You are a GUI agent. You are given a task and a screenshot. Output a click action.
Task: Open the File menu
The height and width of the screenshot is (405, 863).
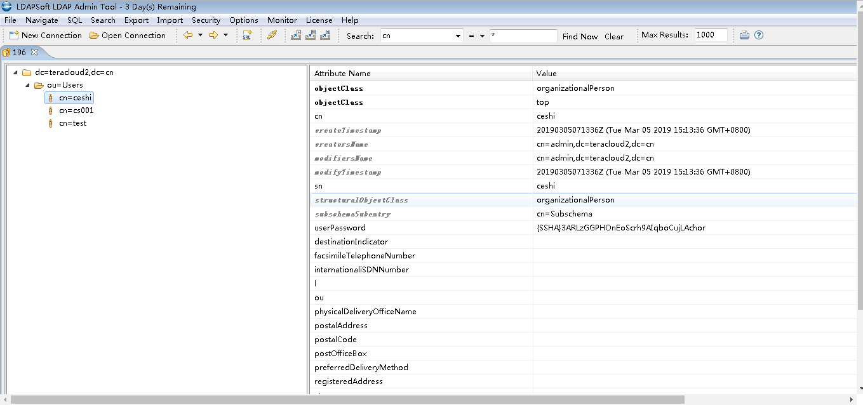[x=10, y=20]
